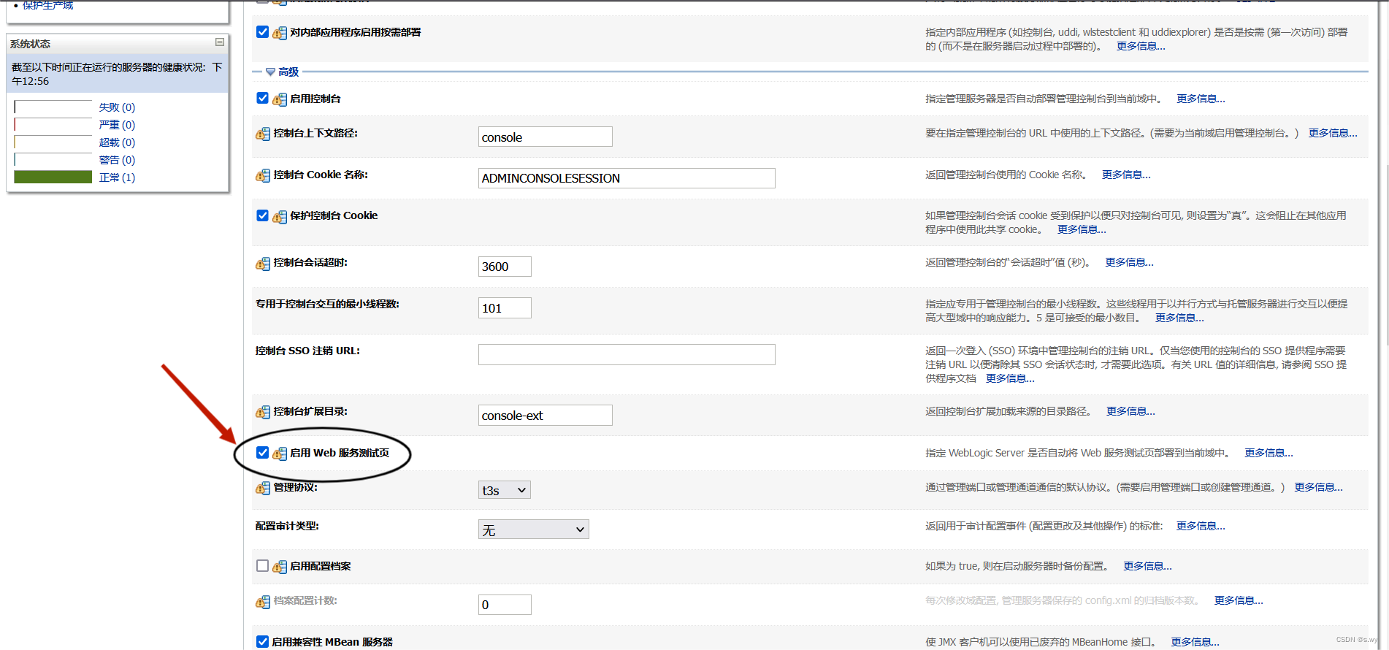This screenshot has height=650, width=1389.
Task: Click the icon next to 启用控制台
Action: (280, 99)
